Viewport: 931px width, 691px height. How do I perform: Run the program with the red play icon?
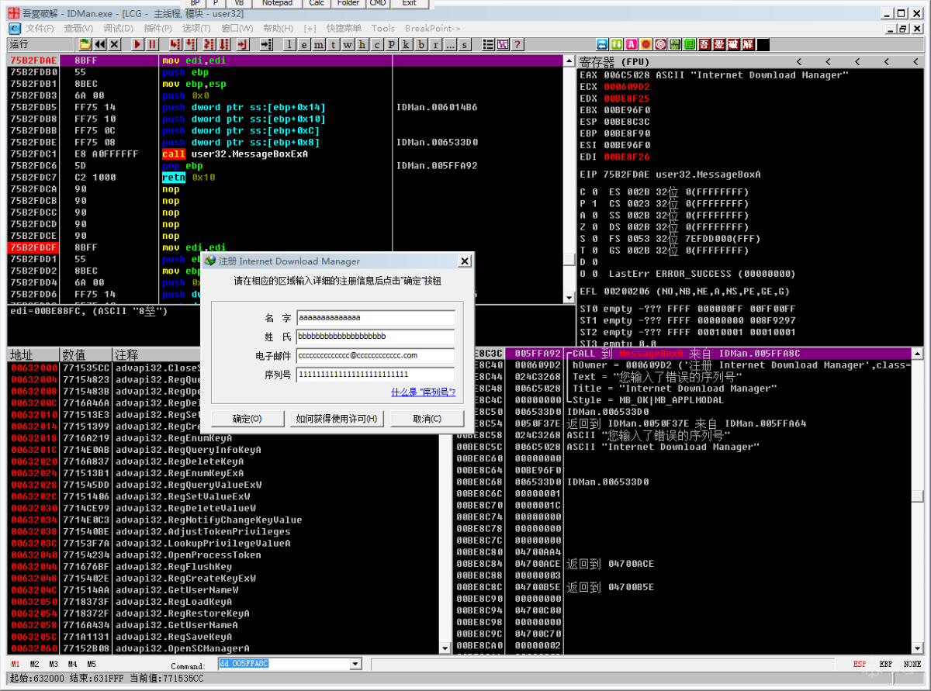coord(138,44)
